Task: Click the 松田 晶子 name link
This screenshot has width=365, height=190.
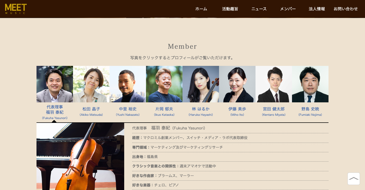Action: point(91,109)
